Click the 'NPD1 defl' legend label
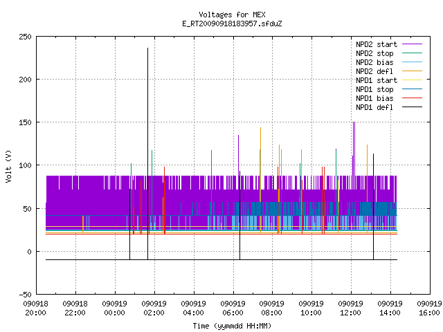443x332 pixels. click(x=374, y=107)
